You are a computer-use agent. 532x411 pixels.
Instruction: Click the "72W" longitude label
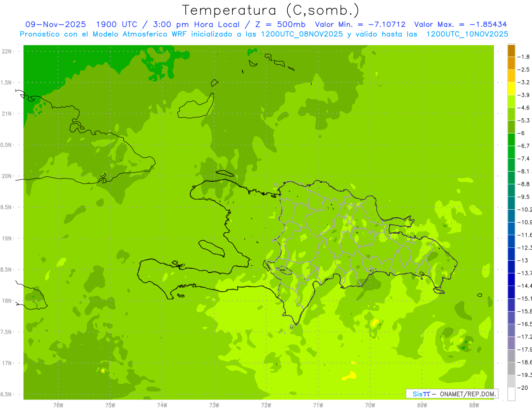coord(266,405)
